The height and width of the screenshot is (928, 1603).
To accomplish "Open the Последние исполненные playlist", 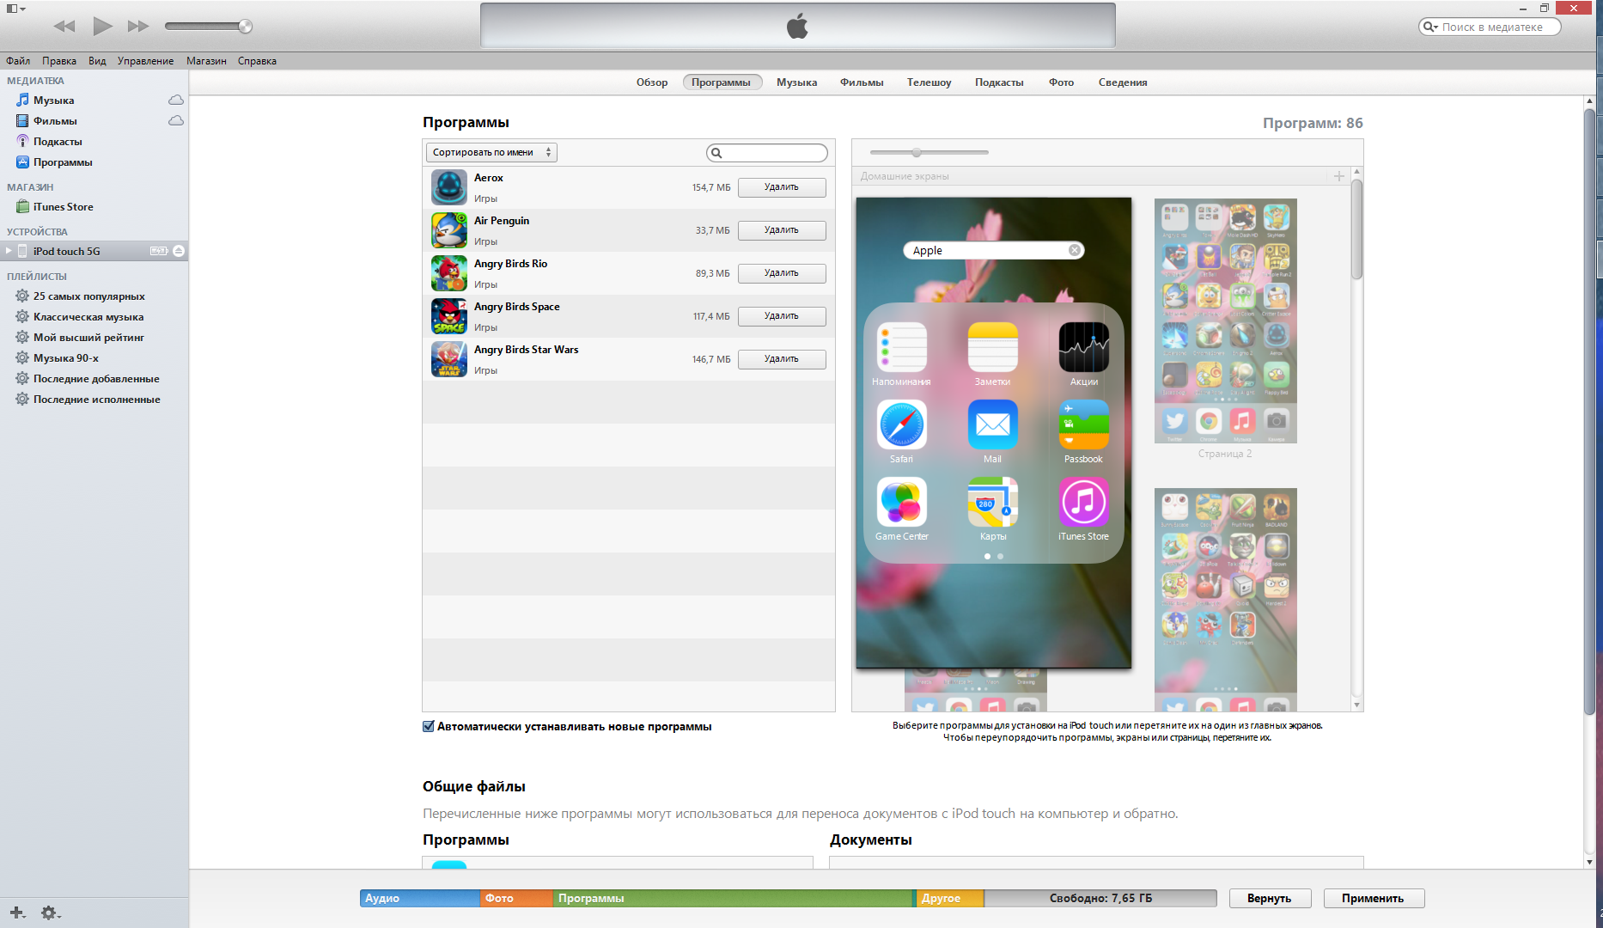I will [x=96, y=400].
